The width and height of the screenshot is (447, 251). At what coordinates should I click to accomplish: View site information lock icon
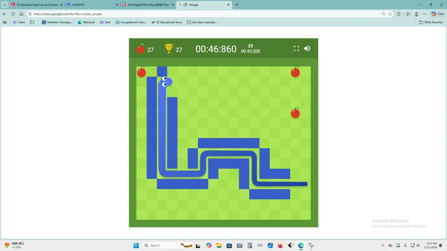tap(30, 14)
